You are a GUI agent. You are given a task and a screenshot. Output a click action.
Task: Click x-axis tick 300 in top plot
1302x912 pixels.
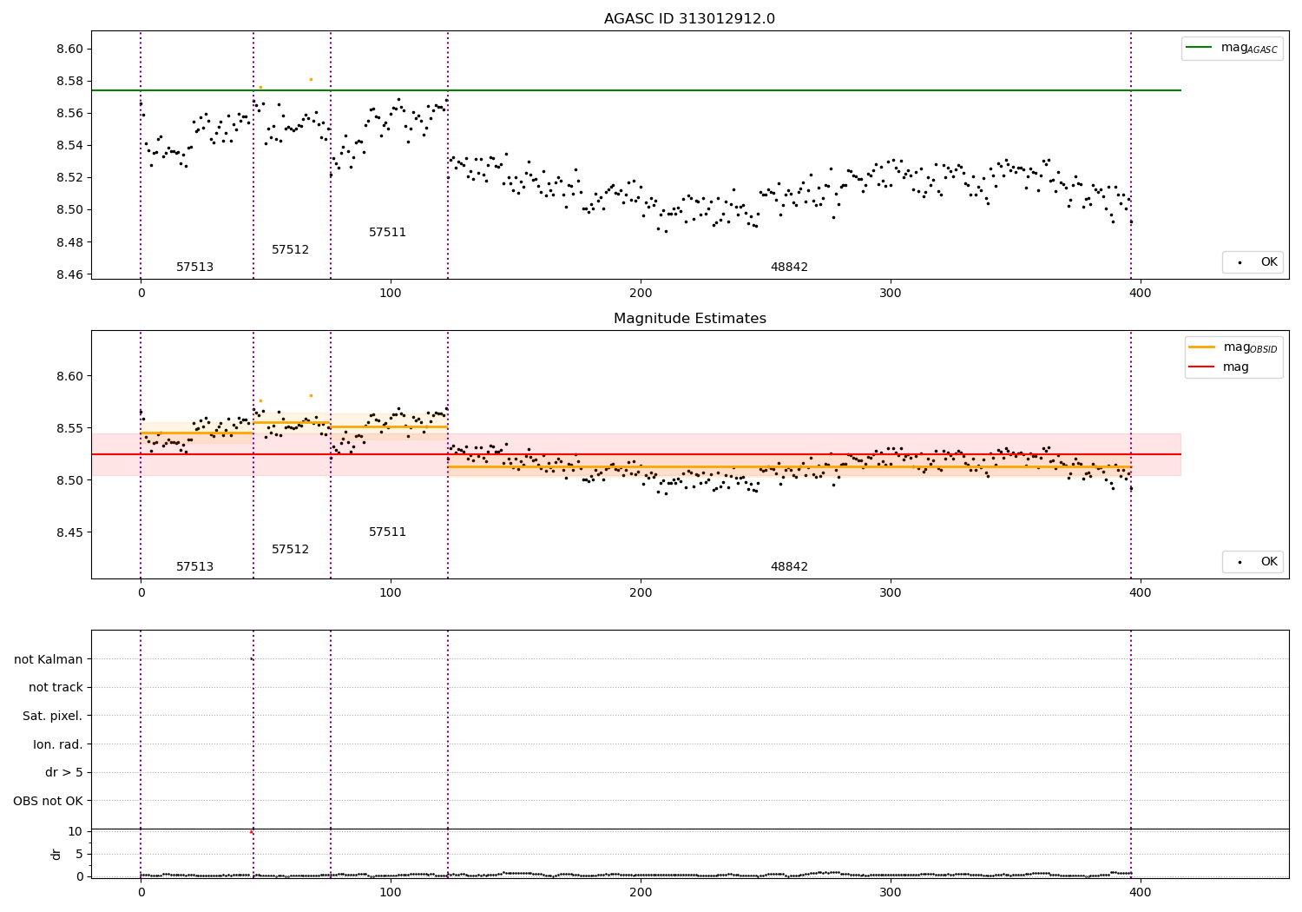tap(891, 294)
